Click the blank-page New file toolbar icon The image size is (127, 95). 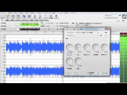pos(3,17)
